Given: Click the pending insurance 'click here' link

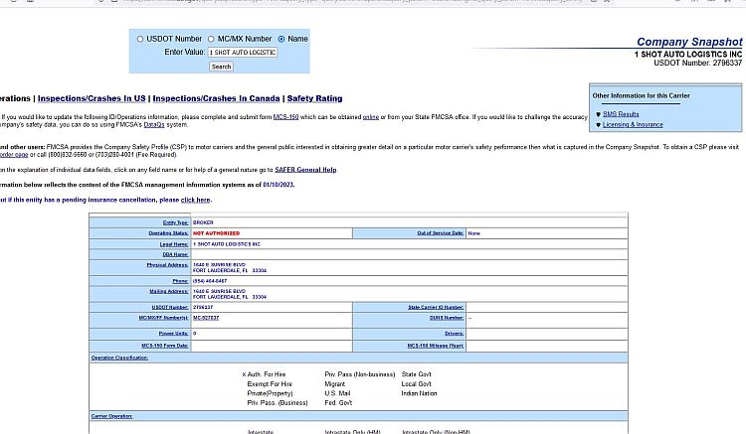Looking at the screenshot, I should (x=195, y=200).
